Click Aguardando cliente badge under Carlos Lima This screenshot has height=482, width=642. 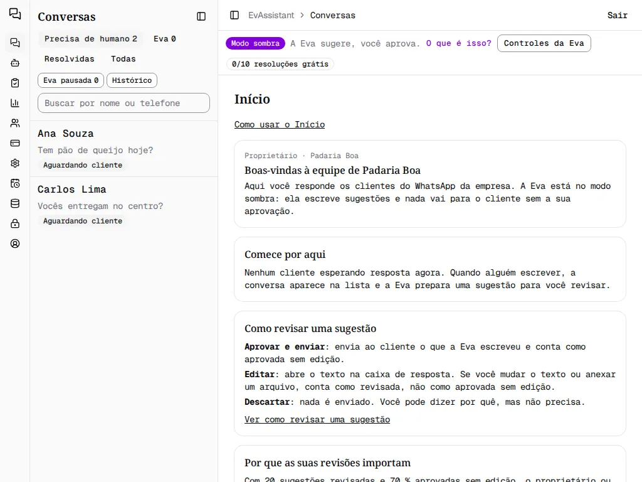click(83, 221)
